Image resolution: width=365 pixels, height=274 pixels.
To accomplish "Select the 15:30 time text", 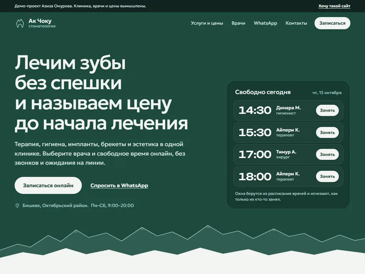I will coord(255,132).
